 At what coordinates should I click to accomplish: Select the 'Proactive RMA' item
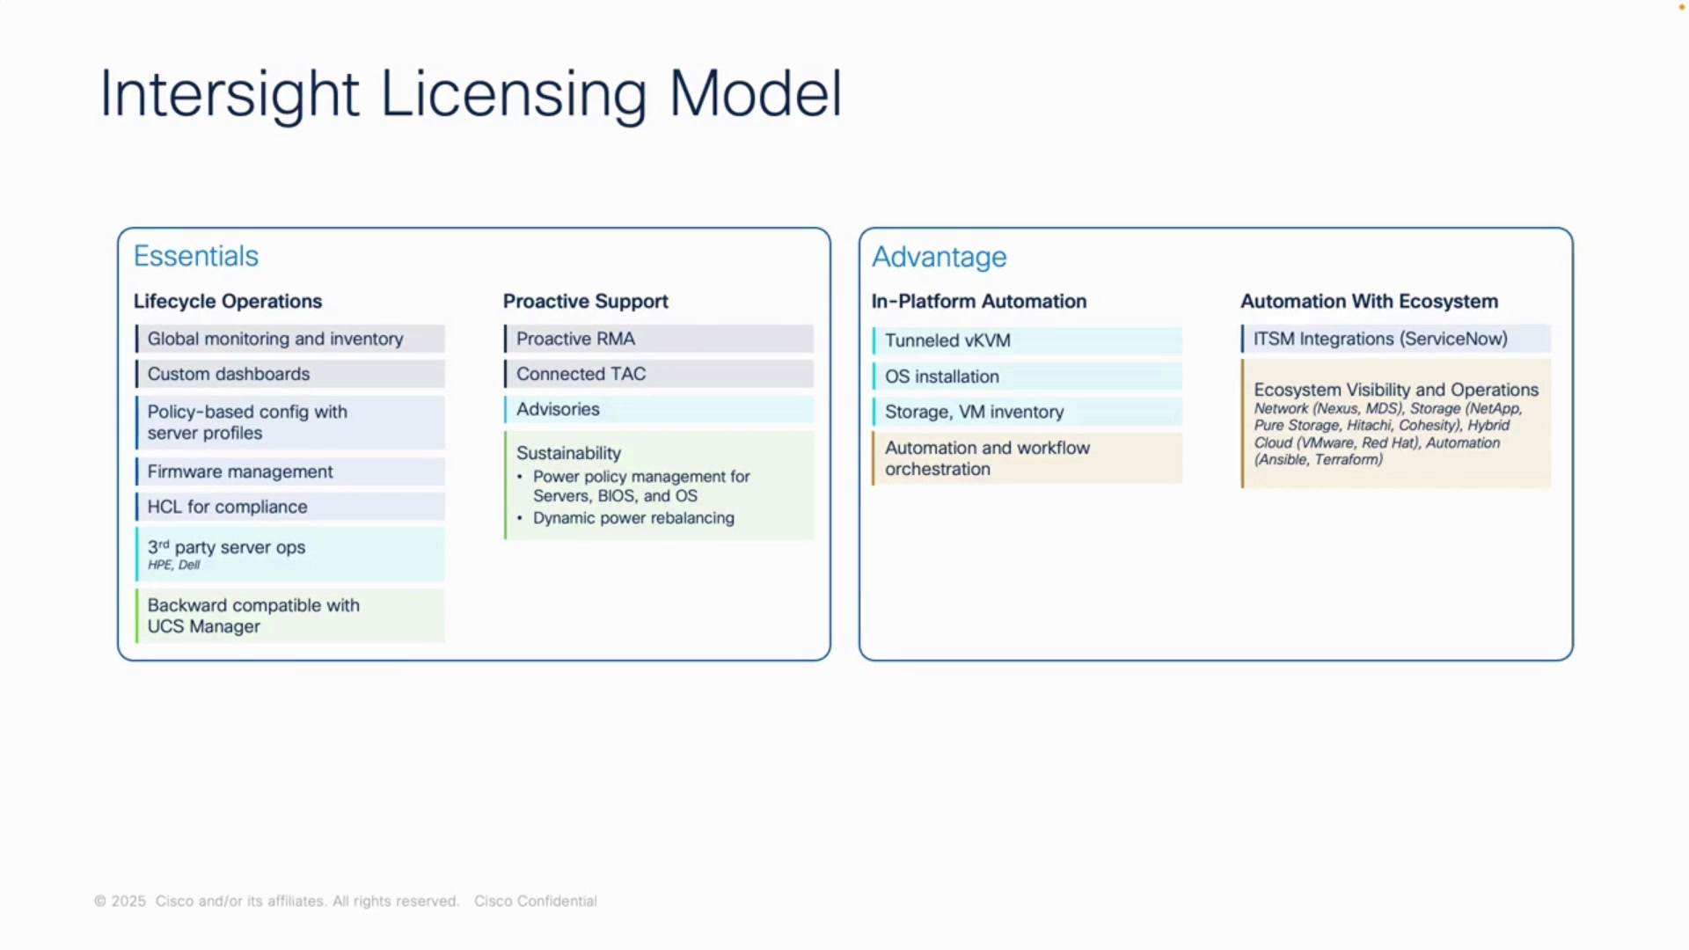pos(659,339)
